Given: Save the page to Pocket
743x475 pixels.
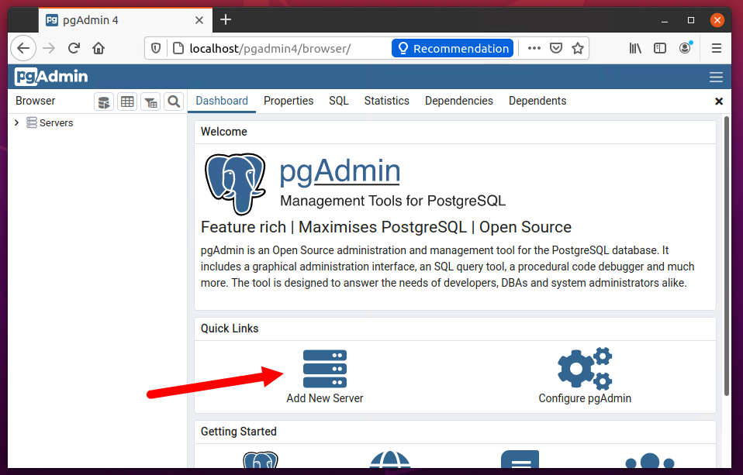Looking at the screenshot, I should click(556, 48).
